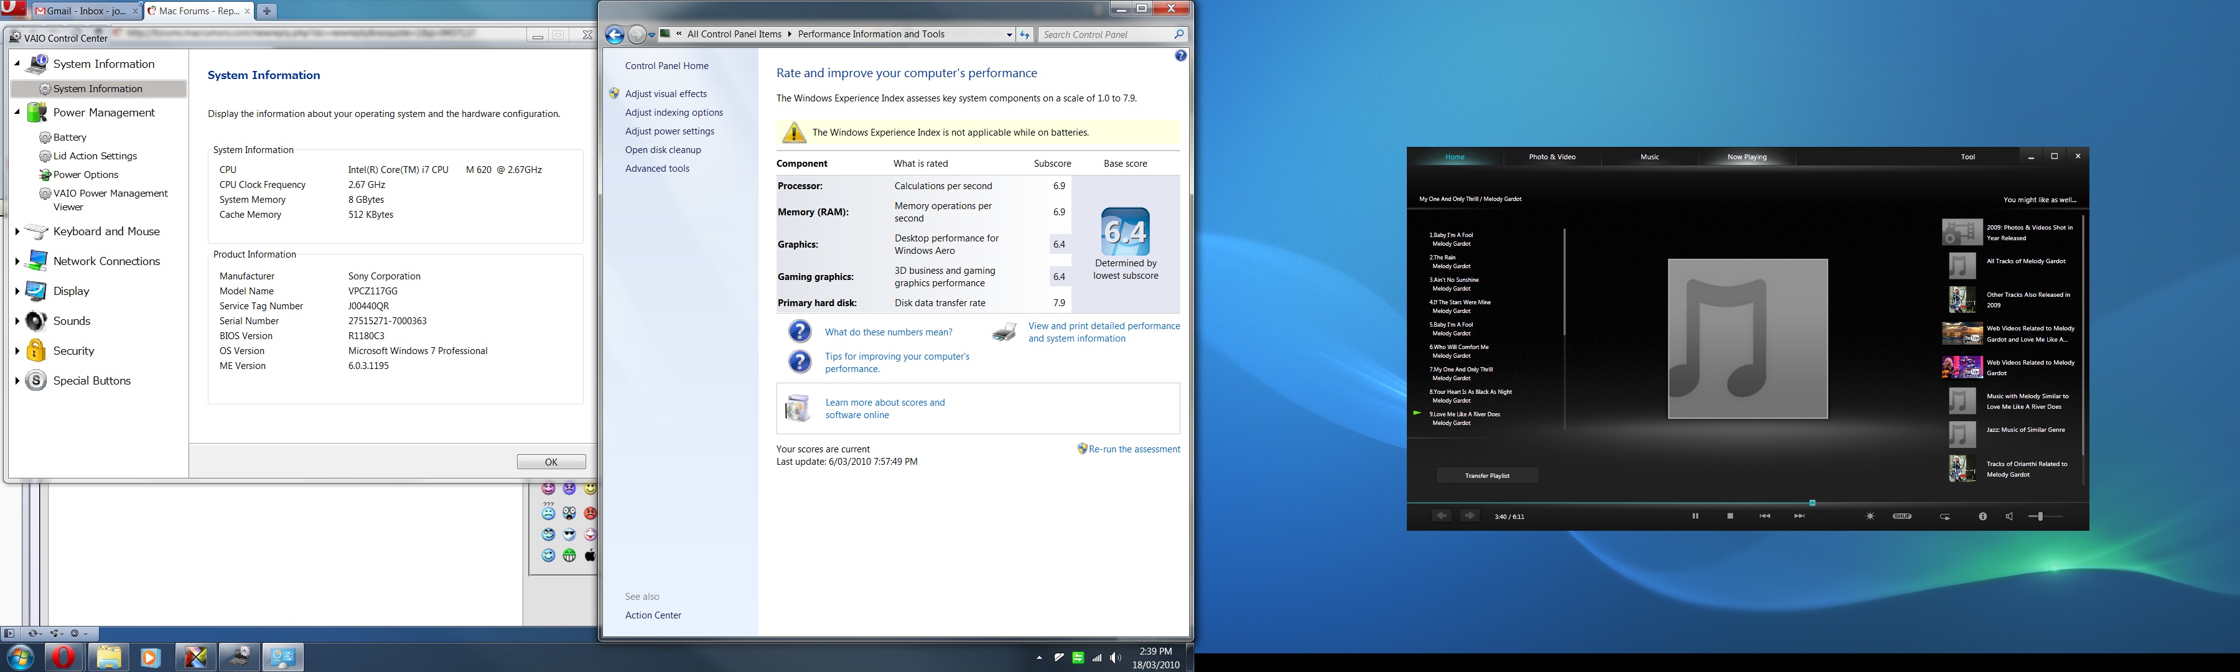Click the stop playback button
Viewport: 2240px width, 672px height.
(x=1730, y=516)
